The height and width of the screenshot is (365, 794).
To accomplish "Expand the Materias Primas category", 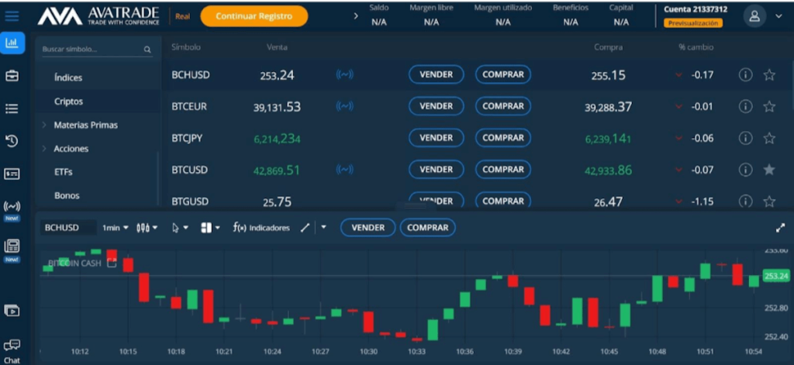I will click(85, 125).
